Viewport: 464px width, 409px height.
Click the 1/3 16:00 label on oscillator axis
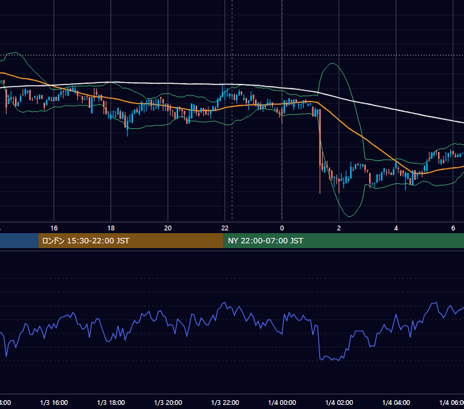pos(54,402)
